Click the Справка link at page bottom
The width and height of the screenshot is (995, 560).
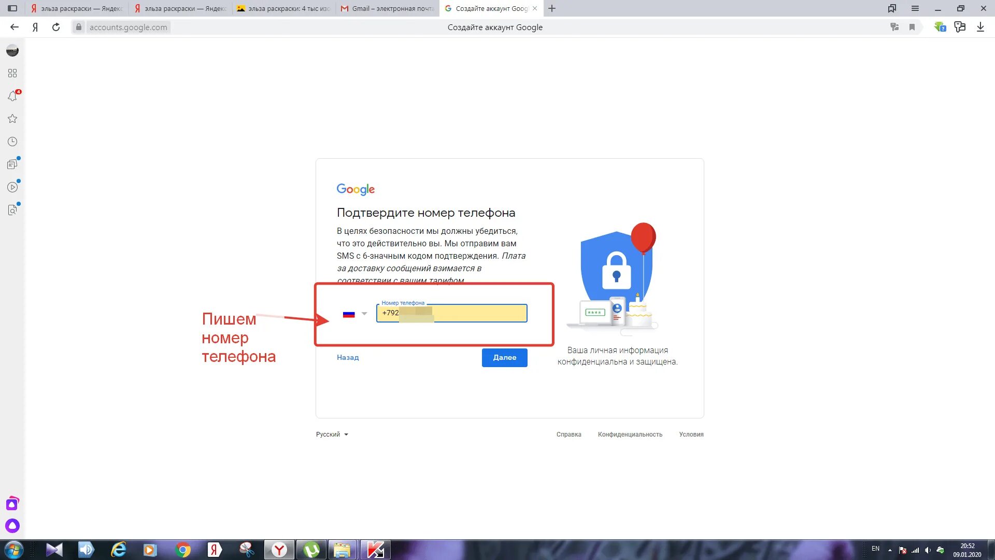pos(568,434)
